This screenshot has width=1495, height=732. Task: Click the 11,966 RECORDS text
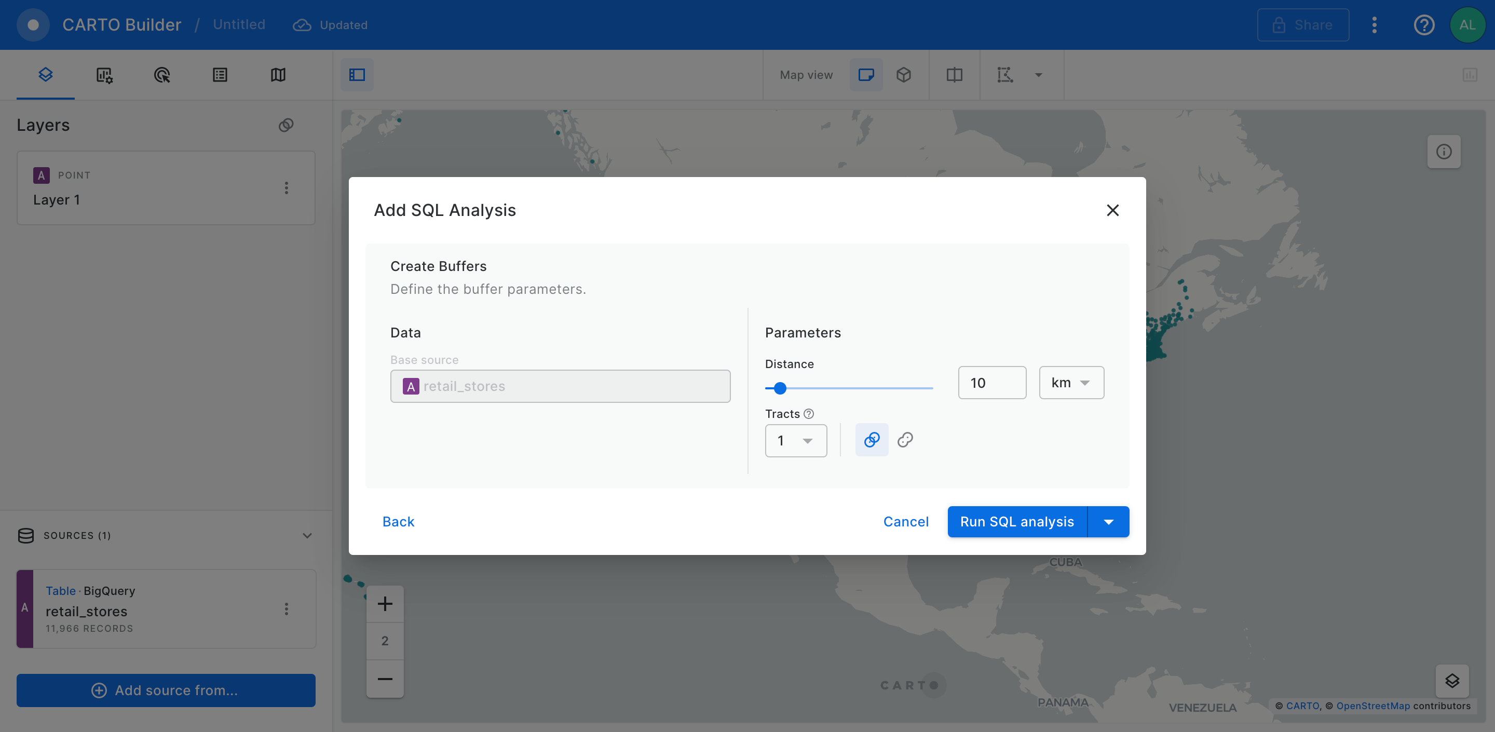tap(89, 629)
